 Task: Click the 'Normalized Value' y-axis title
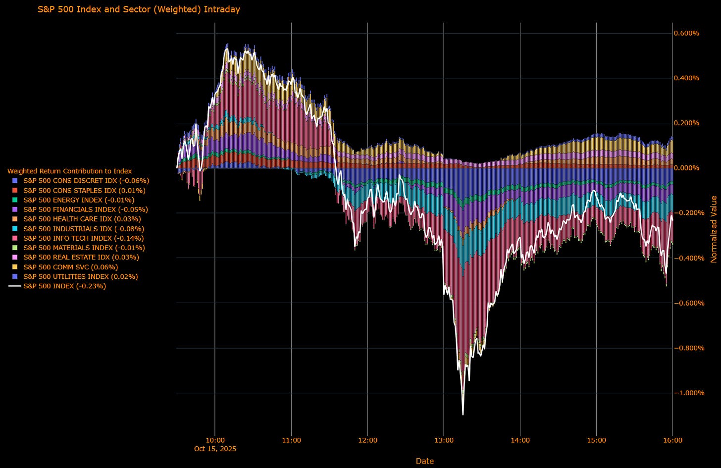point(714,229)
